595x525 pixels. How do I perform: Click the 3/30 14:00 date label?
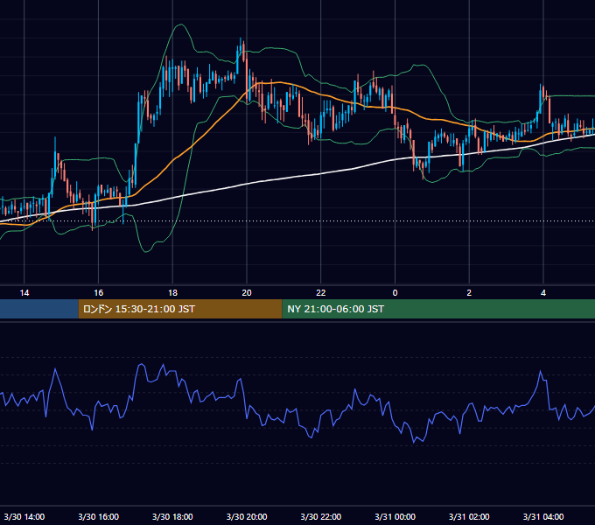pos(24,516)
